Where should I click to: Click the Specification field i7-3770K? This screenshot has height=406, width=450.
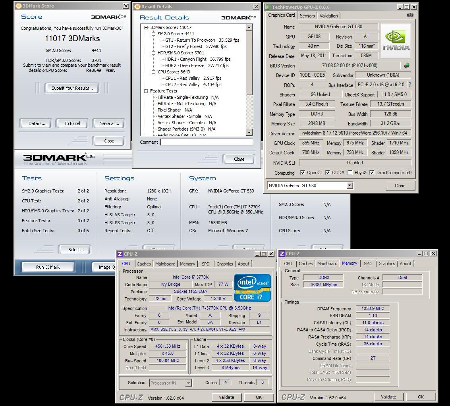tap(209, 308)
